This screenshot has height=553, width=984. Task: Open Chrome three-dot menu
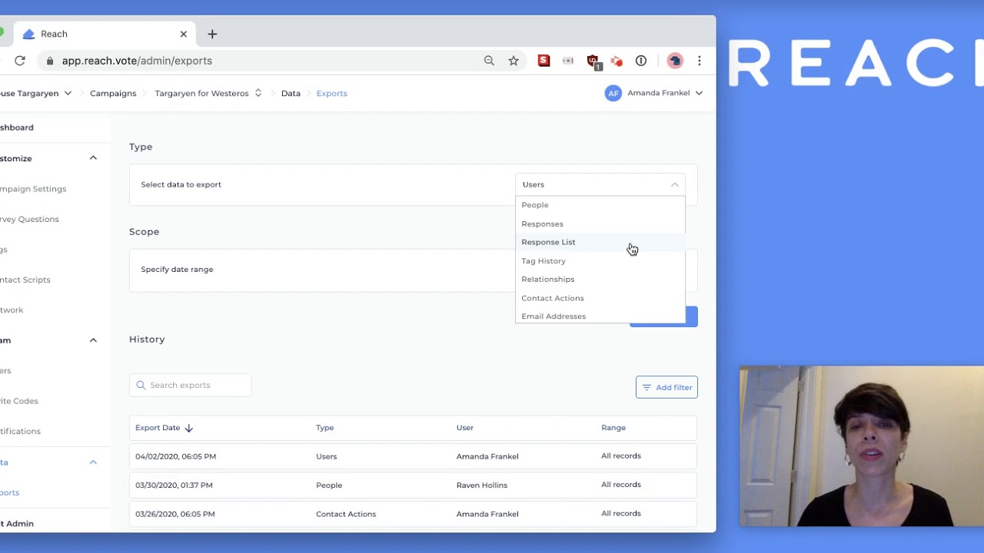(699, 61)
